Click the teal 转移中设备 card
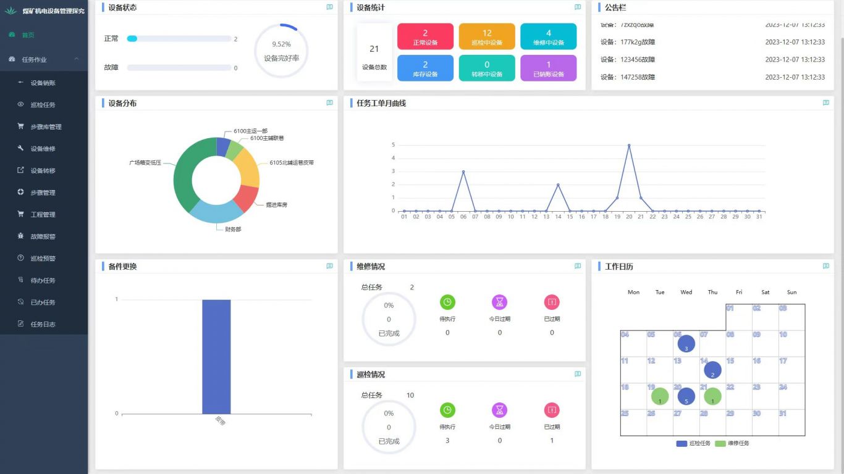Screen dimensions: 844x474 click(487, 68)
